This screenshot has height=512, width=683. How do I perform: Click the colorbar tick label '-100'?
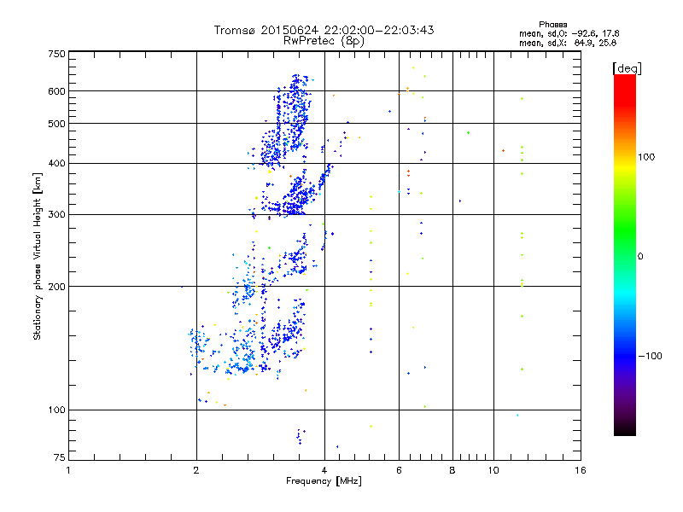650,356
